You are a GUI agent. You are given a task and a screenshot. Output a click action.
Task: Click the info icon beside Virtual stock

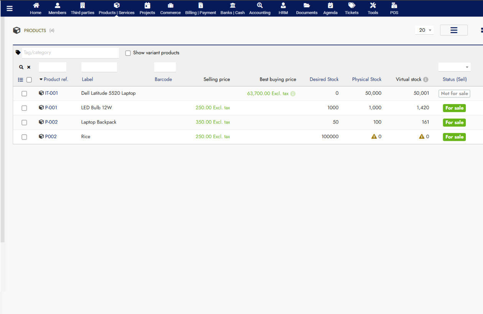click(426, 80)
